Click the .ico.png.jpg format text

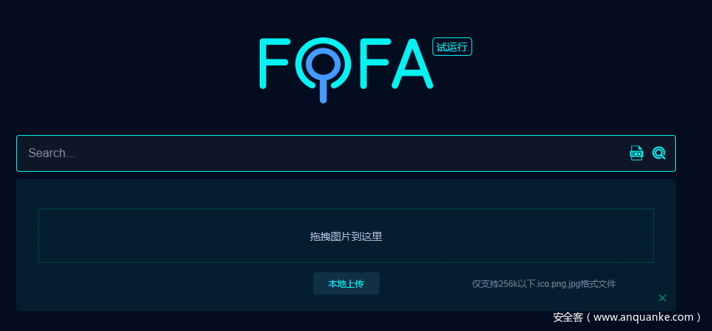pos(562,284)
